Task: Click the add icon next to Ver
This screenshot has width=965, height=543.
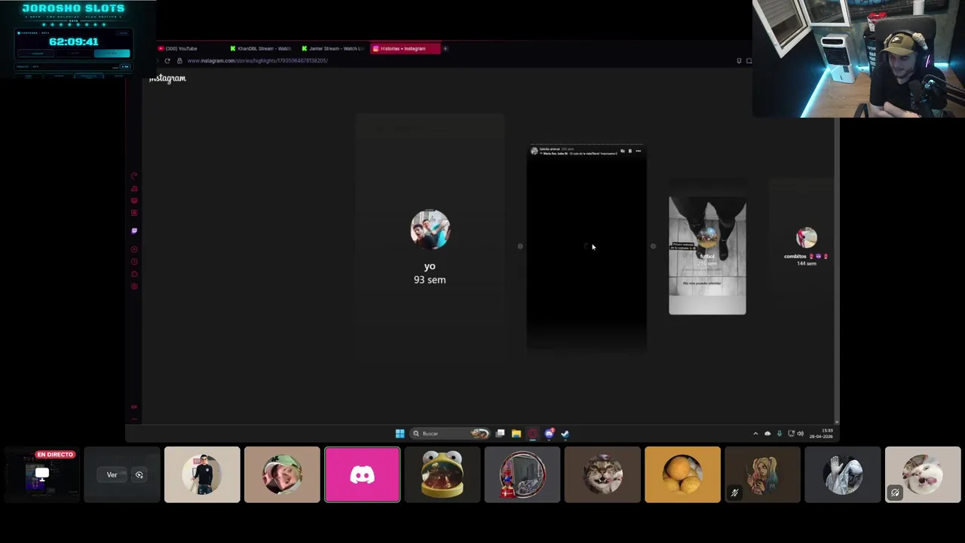Action: [x=139, y=475]
